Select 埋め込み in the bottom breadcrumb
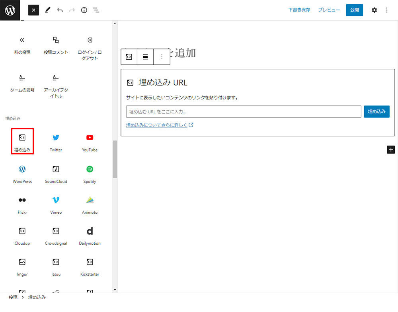Screen dimensions: 398x312 point(37,297)
